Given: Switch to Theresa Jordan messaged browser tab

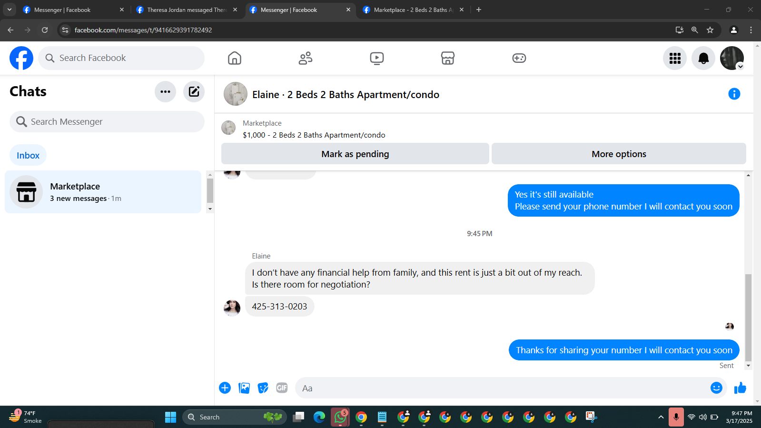Looking at the screenshot, I should point(187,10).
